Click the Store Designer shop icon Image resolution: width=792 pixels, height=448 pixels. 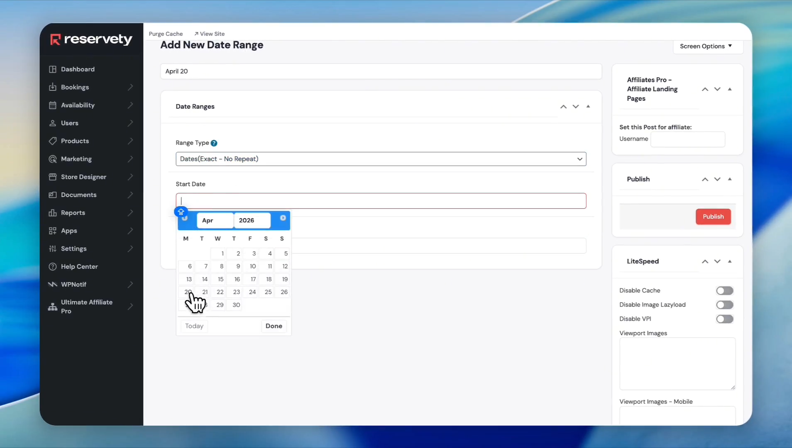point(53,177)
